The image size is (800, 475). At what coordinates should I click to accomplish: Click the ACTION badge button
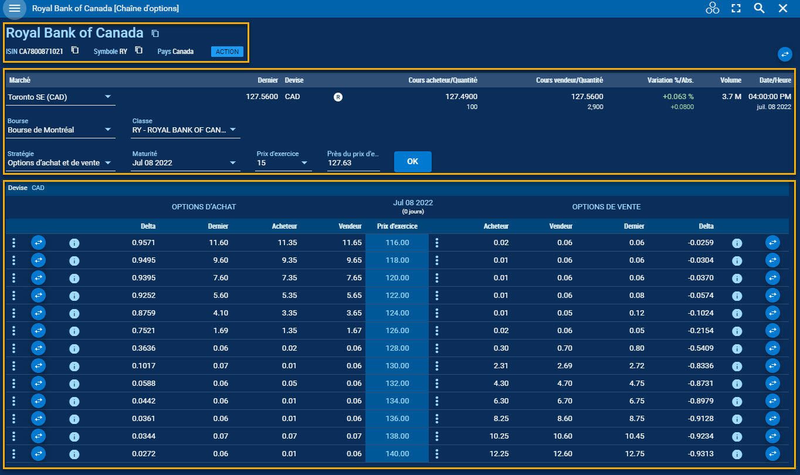[x=227, y=52]
